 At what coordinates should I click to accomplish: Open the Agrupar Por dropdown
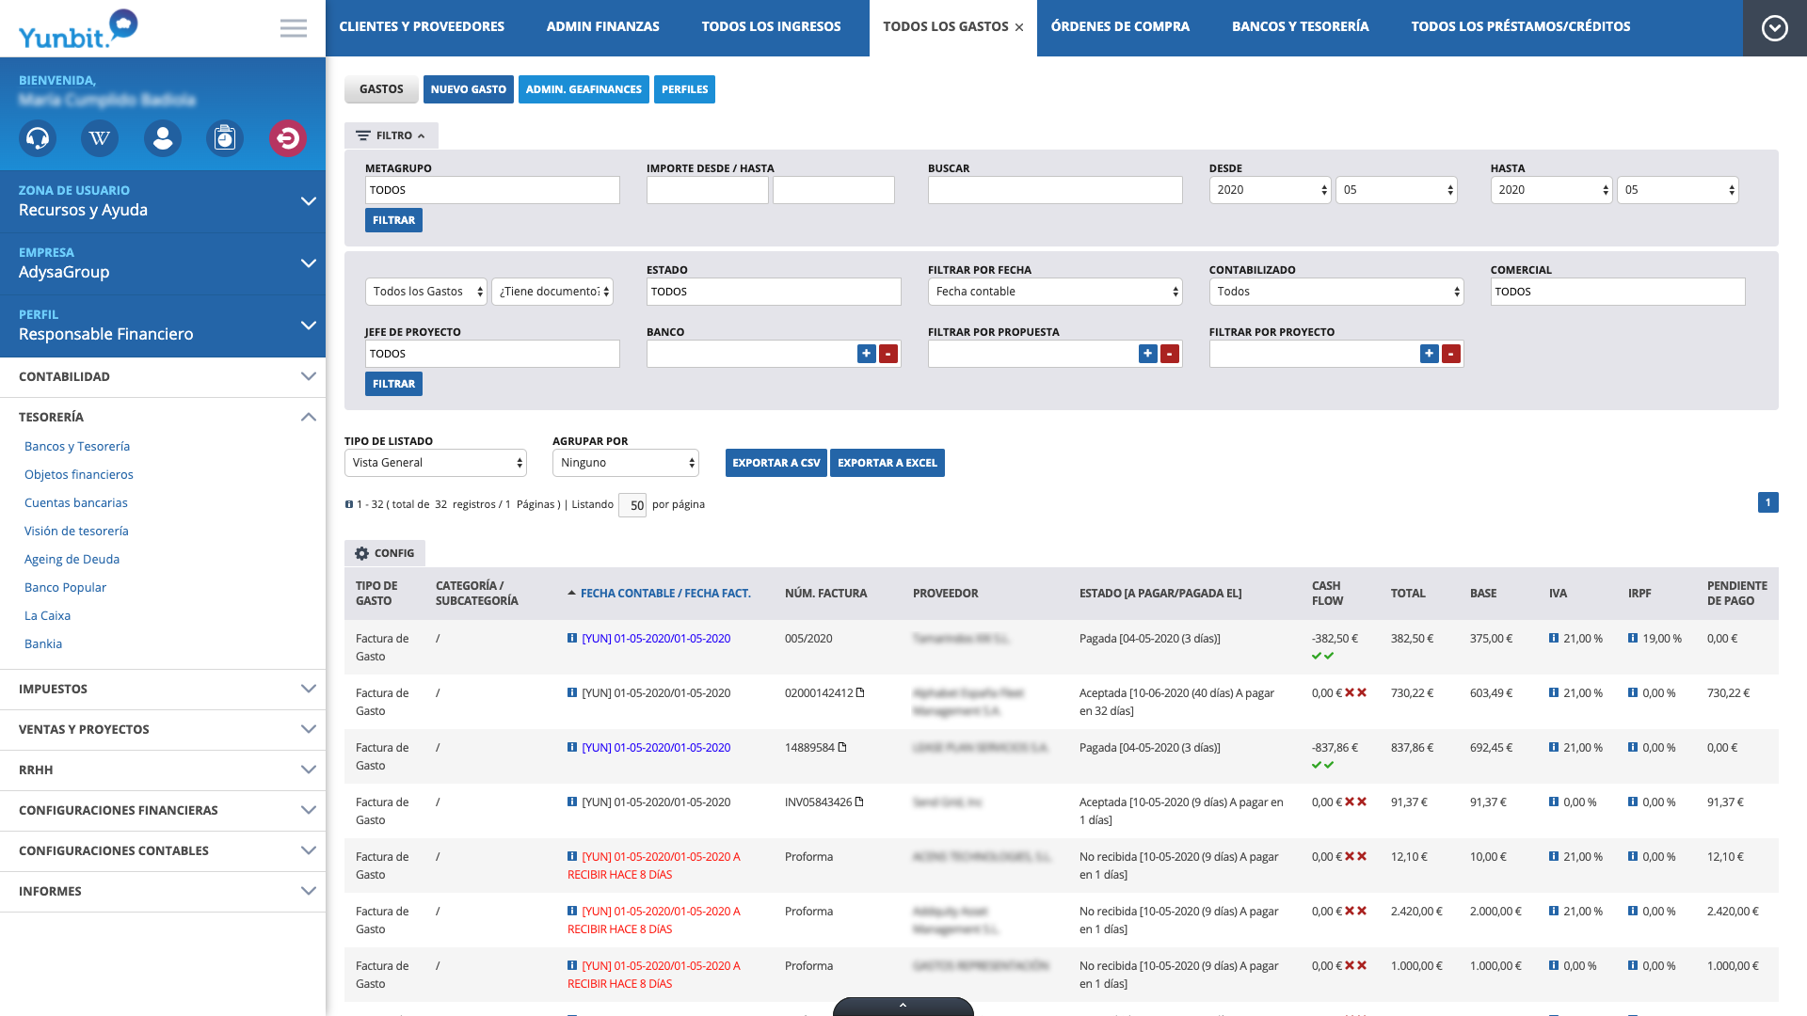coord(626,463)
